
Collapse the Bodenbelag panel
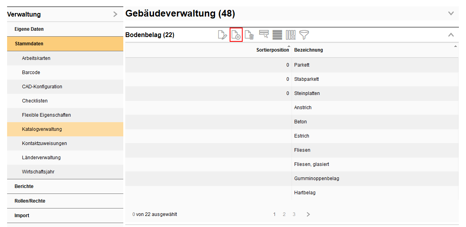coord(451,35)
